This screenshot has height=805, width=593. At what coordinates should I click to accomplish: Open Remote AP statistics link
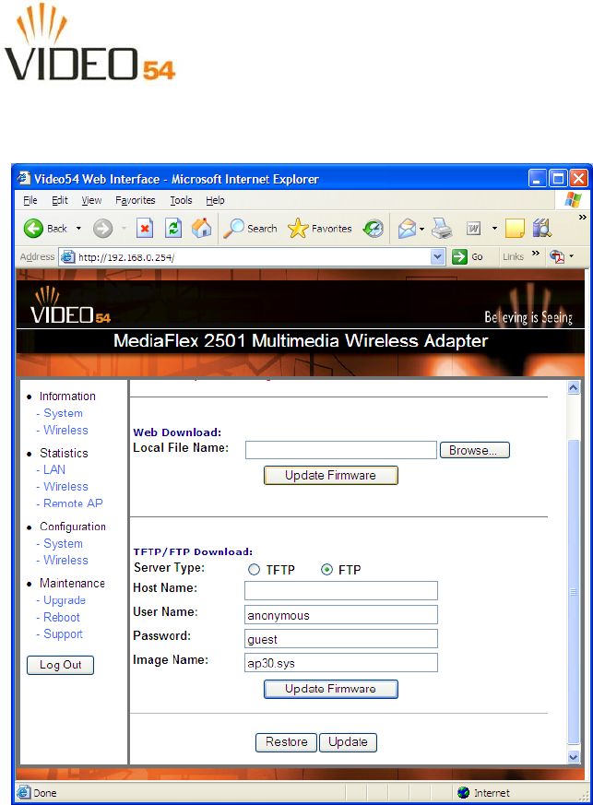(x=73, y=503)
